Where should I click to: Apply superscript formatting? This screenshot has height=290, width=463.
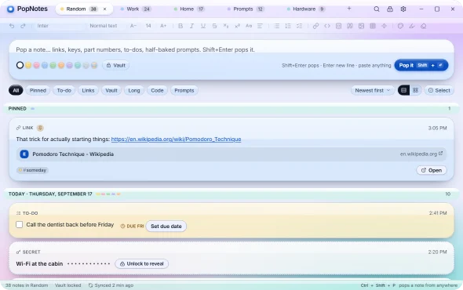point(237,26)
